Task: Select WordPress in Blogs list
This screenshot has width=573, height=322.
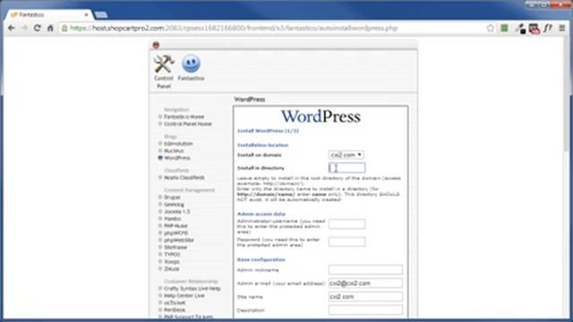Action: [x=177, y=157]
